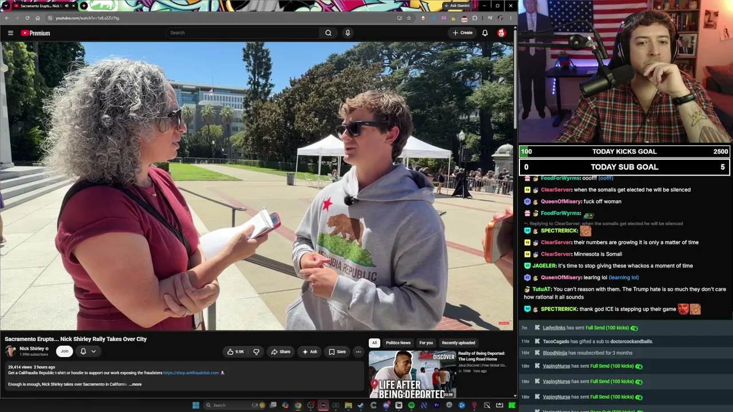Share the video
Image resolution: width=733 pixels, height=412 pixels.
pyautogui.click(x=281, y=352)
